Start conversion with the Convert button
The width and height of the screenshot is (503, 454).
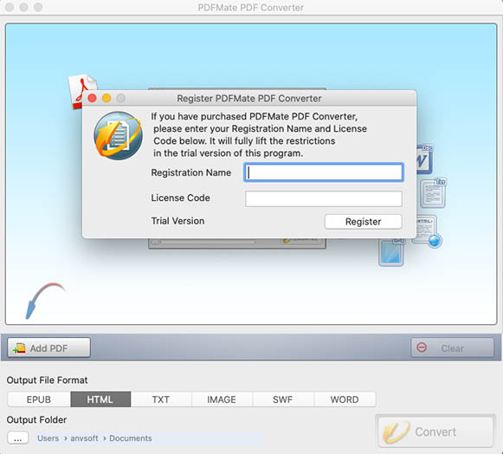[435, 431]
